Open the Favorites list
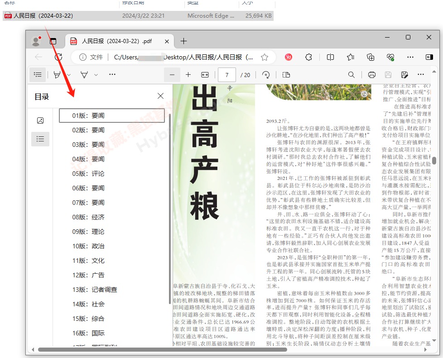The height and width of the screenshot is (358, 443). click(x=350, y=58)
